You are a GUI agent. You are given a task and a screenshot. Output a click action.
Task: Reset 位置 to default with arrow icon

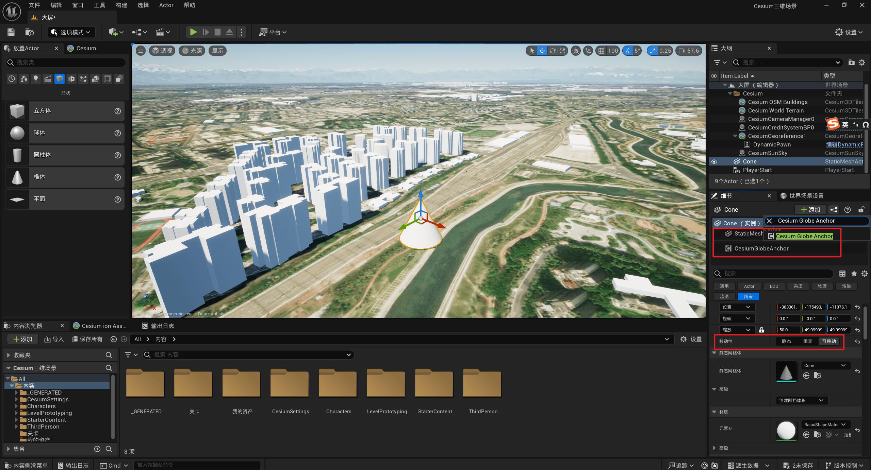857,307
